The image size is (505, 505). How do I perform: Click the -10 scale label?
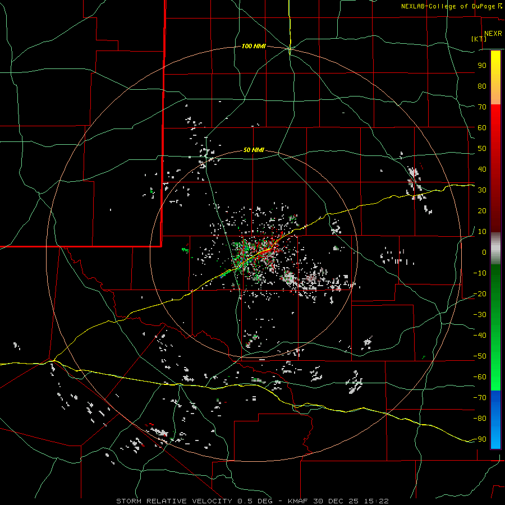click(x=480, y=273)
